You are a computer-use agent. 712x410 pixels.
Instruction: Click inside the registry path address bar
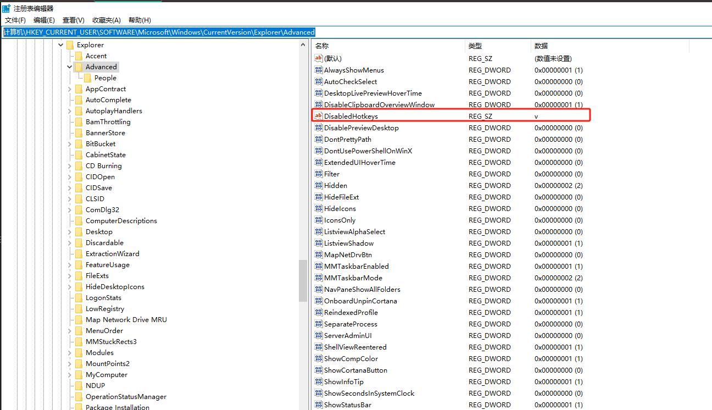(x=165, y=32)
